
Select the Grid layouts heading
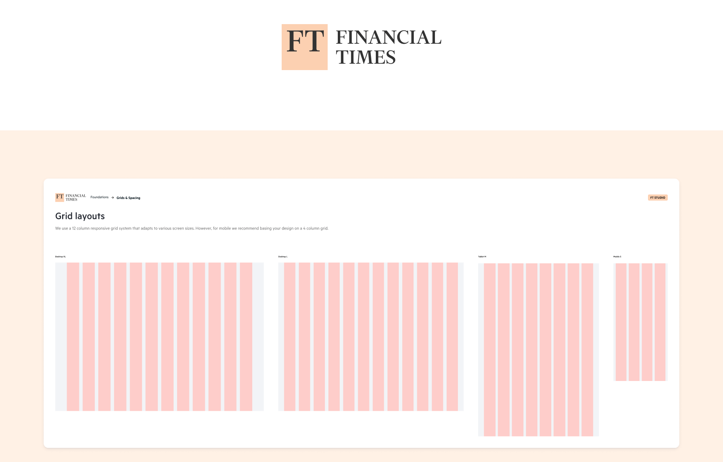(80, 216)
